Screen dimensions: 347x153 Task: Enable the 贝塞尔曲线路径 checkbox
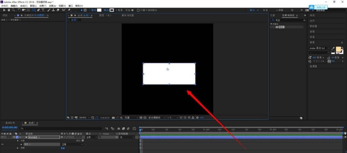[x=138, y=10]
